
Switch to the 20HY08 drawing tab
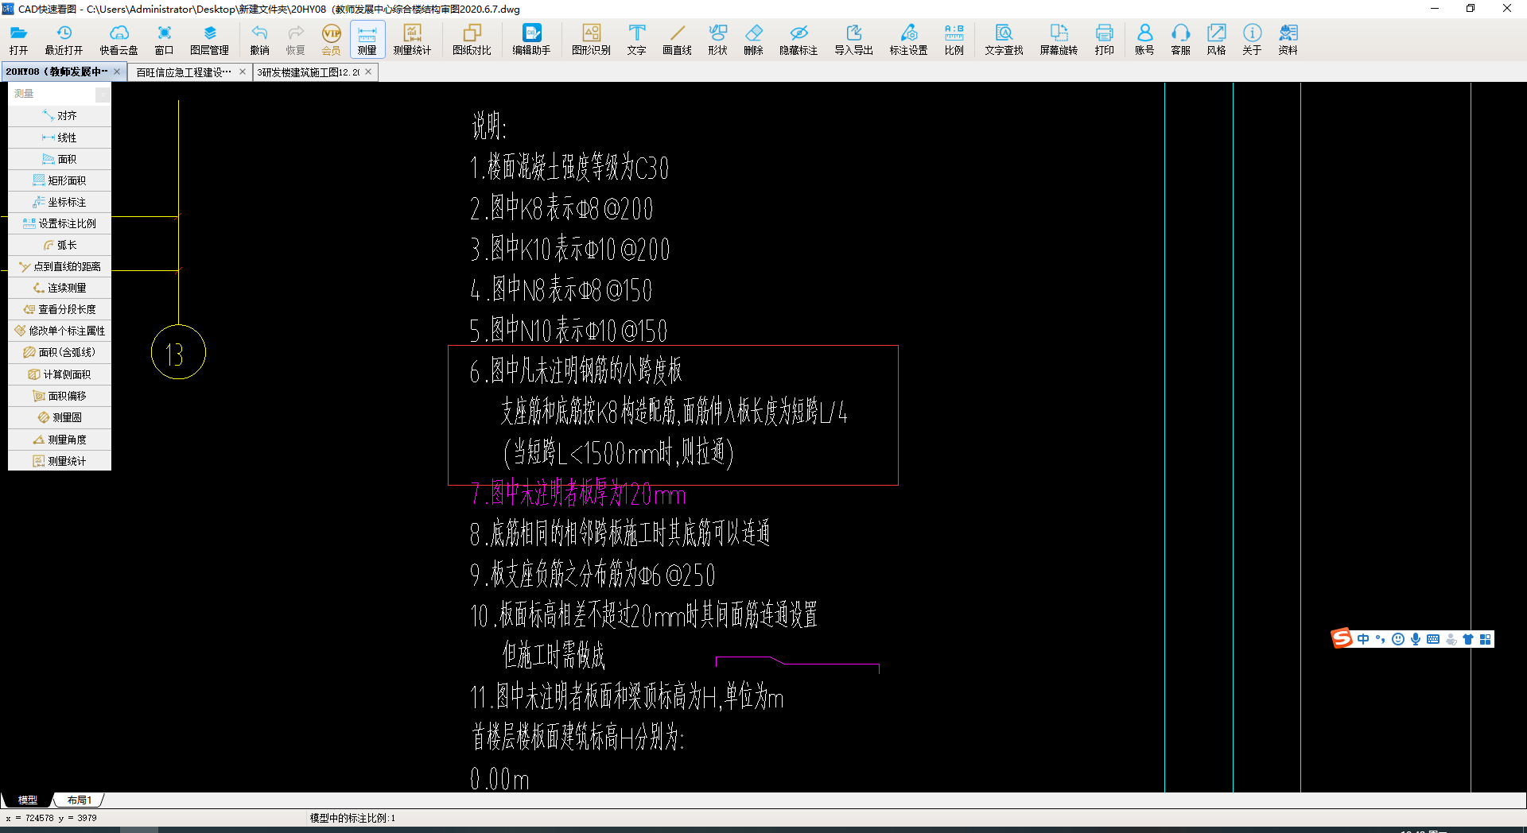point(57,72)
